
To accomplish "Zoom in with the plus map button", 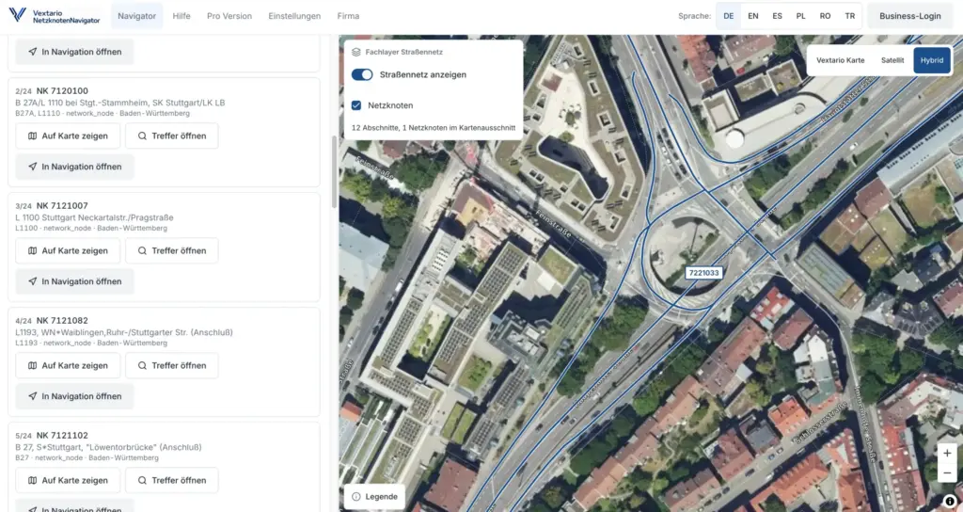I will (x=947, y=453).
